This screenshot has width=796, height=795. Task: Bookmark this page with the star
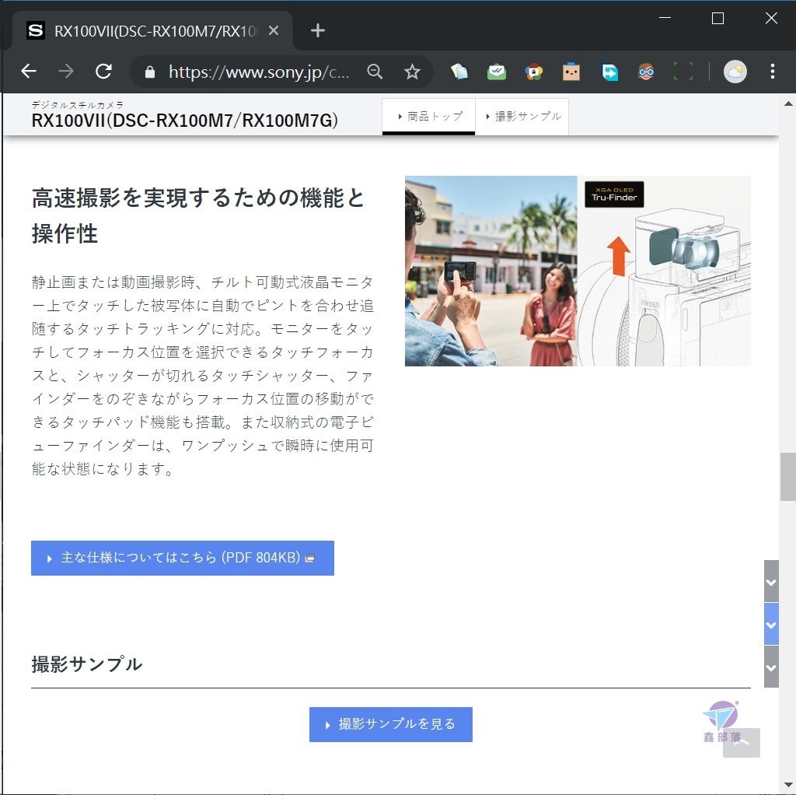[x=412, y=72]
